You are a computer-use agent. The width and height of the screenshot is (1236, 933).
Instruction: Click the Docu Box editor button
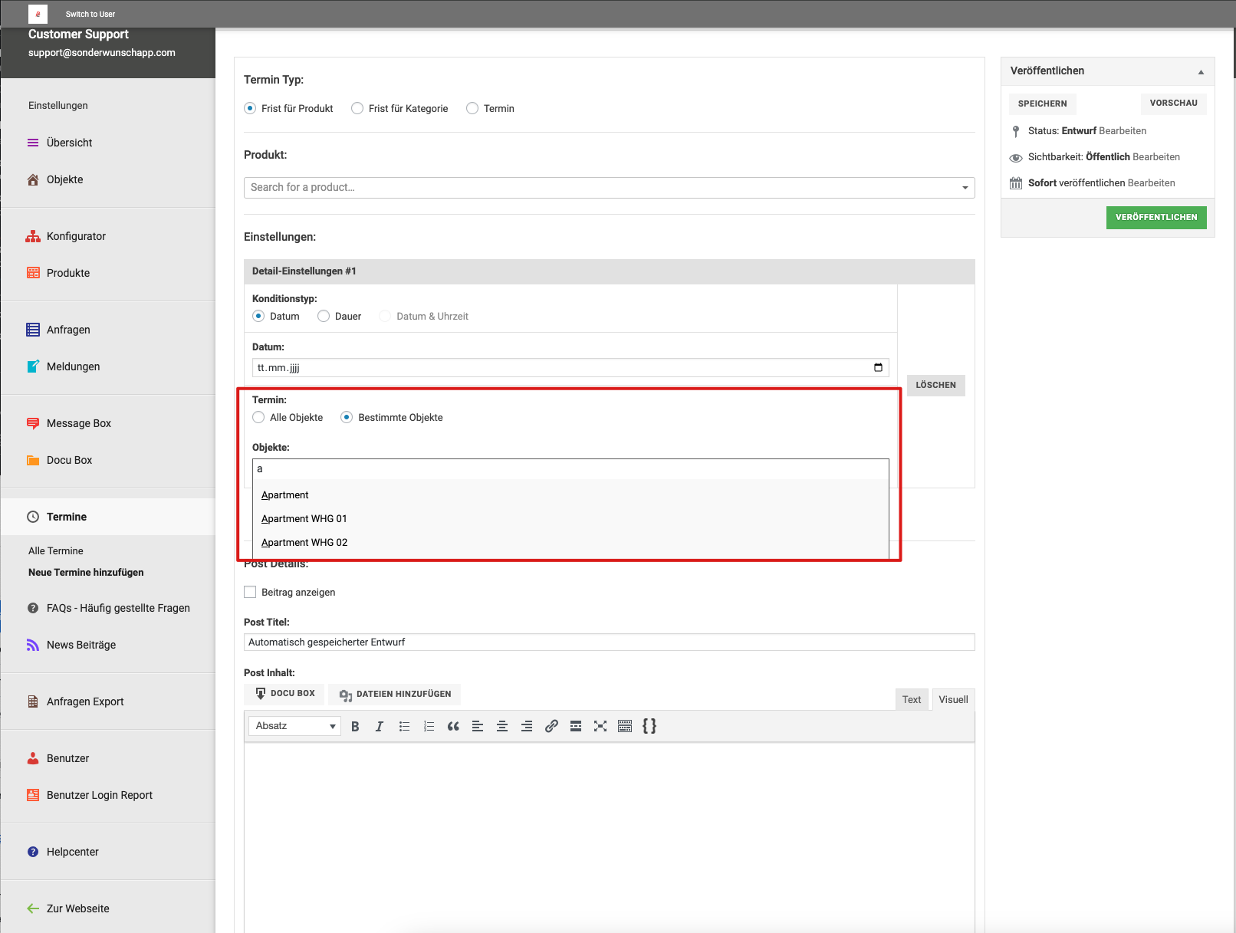284,694
